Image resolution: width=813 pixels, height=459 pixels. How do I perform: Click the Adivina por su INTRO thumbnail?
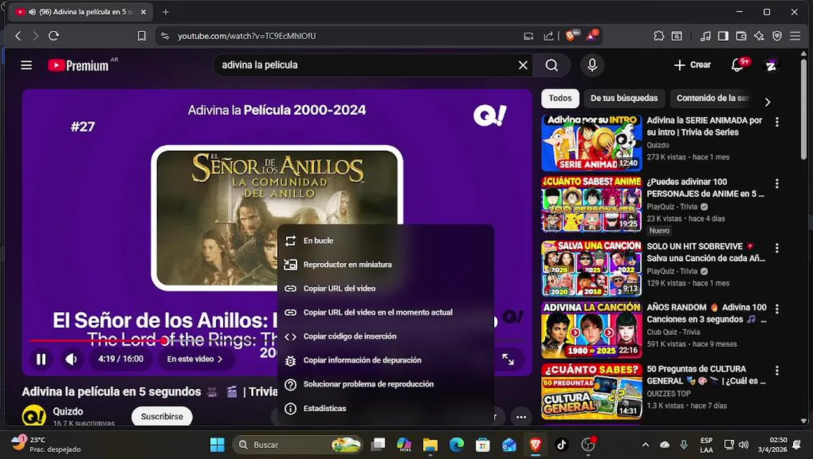click(592, 143)
